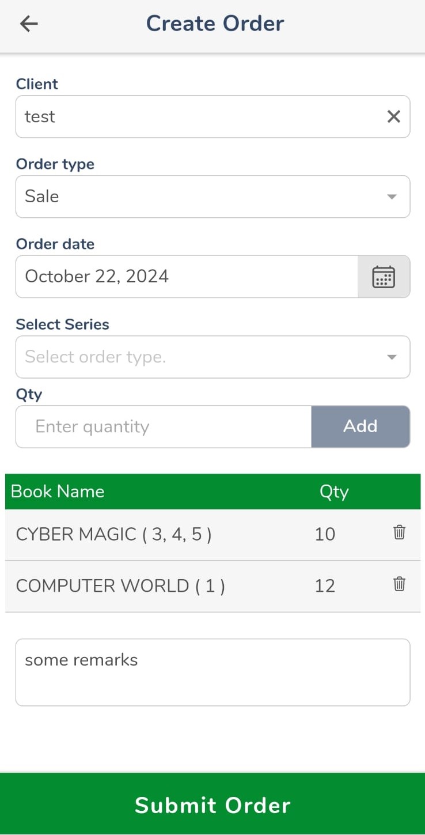Tap the quantity 10 for CYBER MAGIC
Viewport: 425px width, 835px height.
325,533
